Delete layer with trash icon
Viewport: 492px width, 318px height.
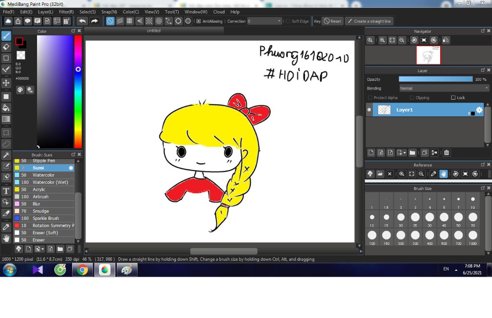click(x=446, y=153)
